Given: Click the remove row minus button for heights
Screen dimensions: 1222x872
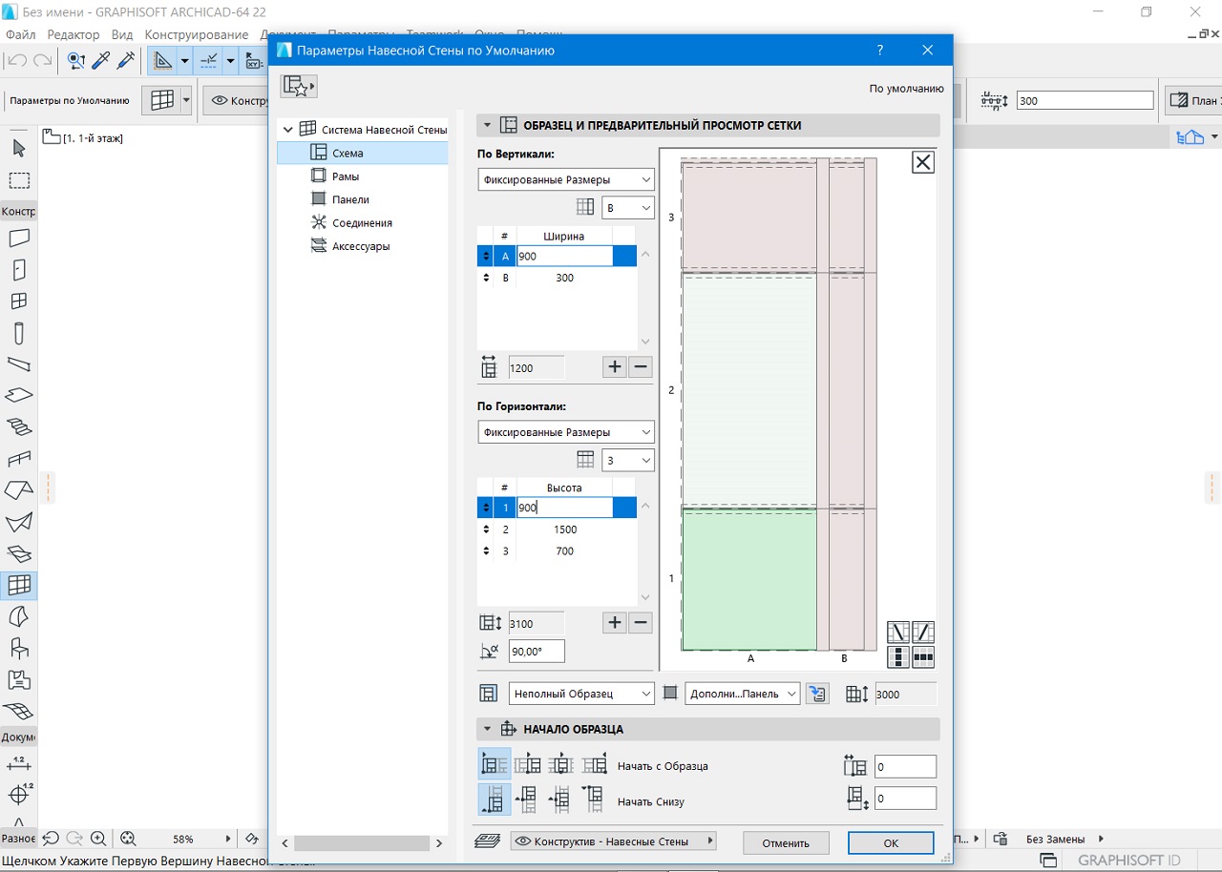Looking at the screenshot, I should click(641, 623).
